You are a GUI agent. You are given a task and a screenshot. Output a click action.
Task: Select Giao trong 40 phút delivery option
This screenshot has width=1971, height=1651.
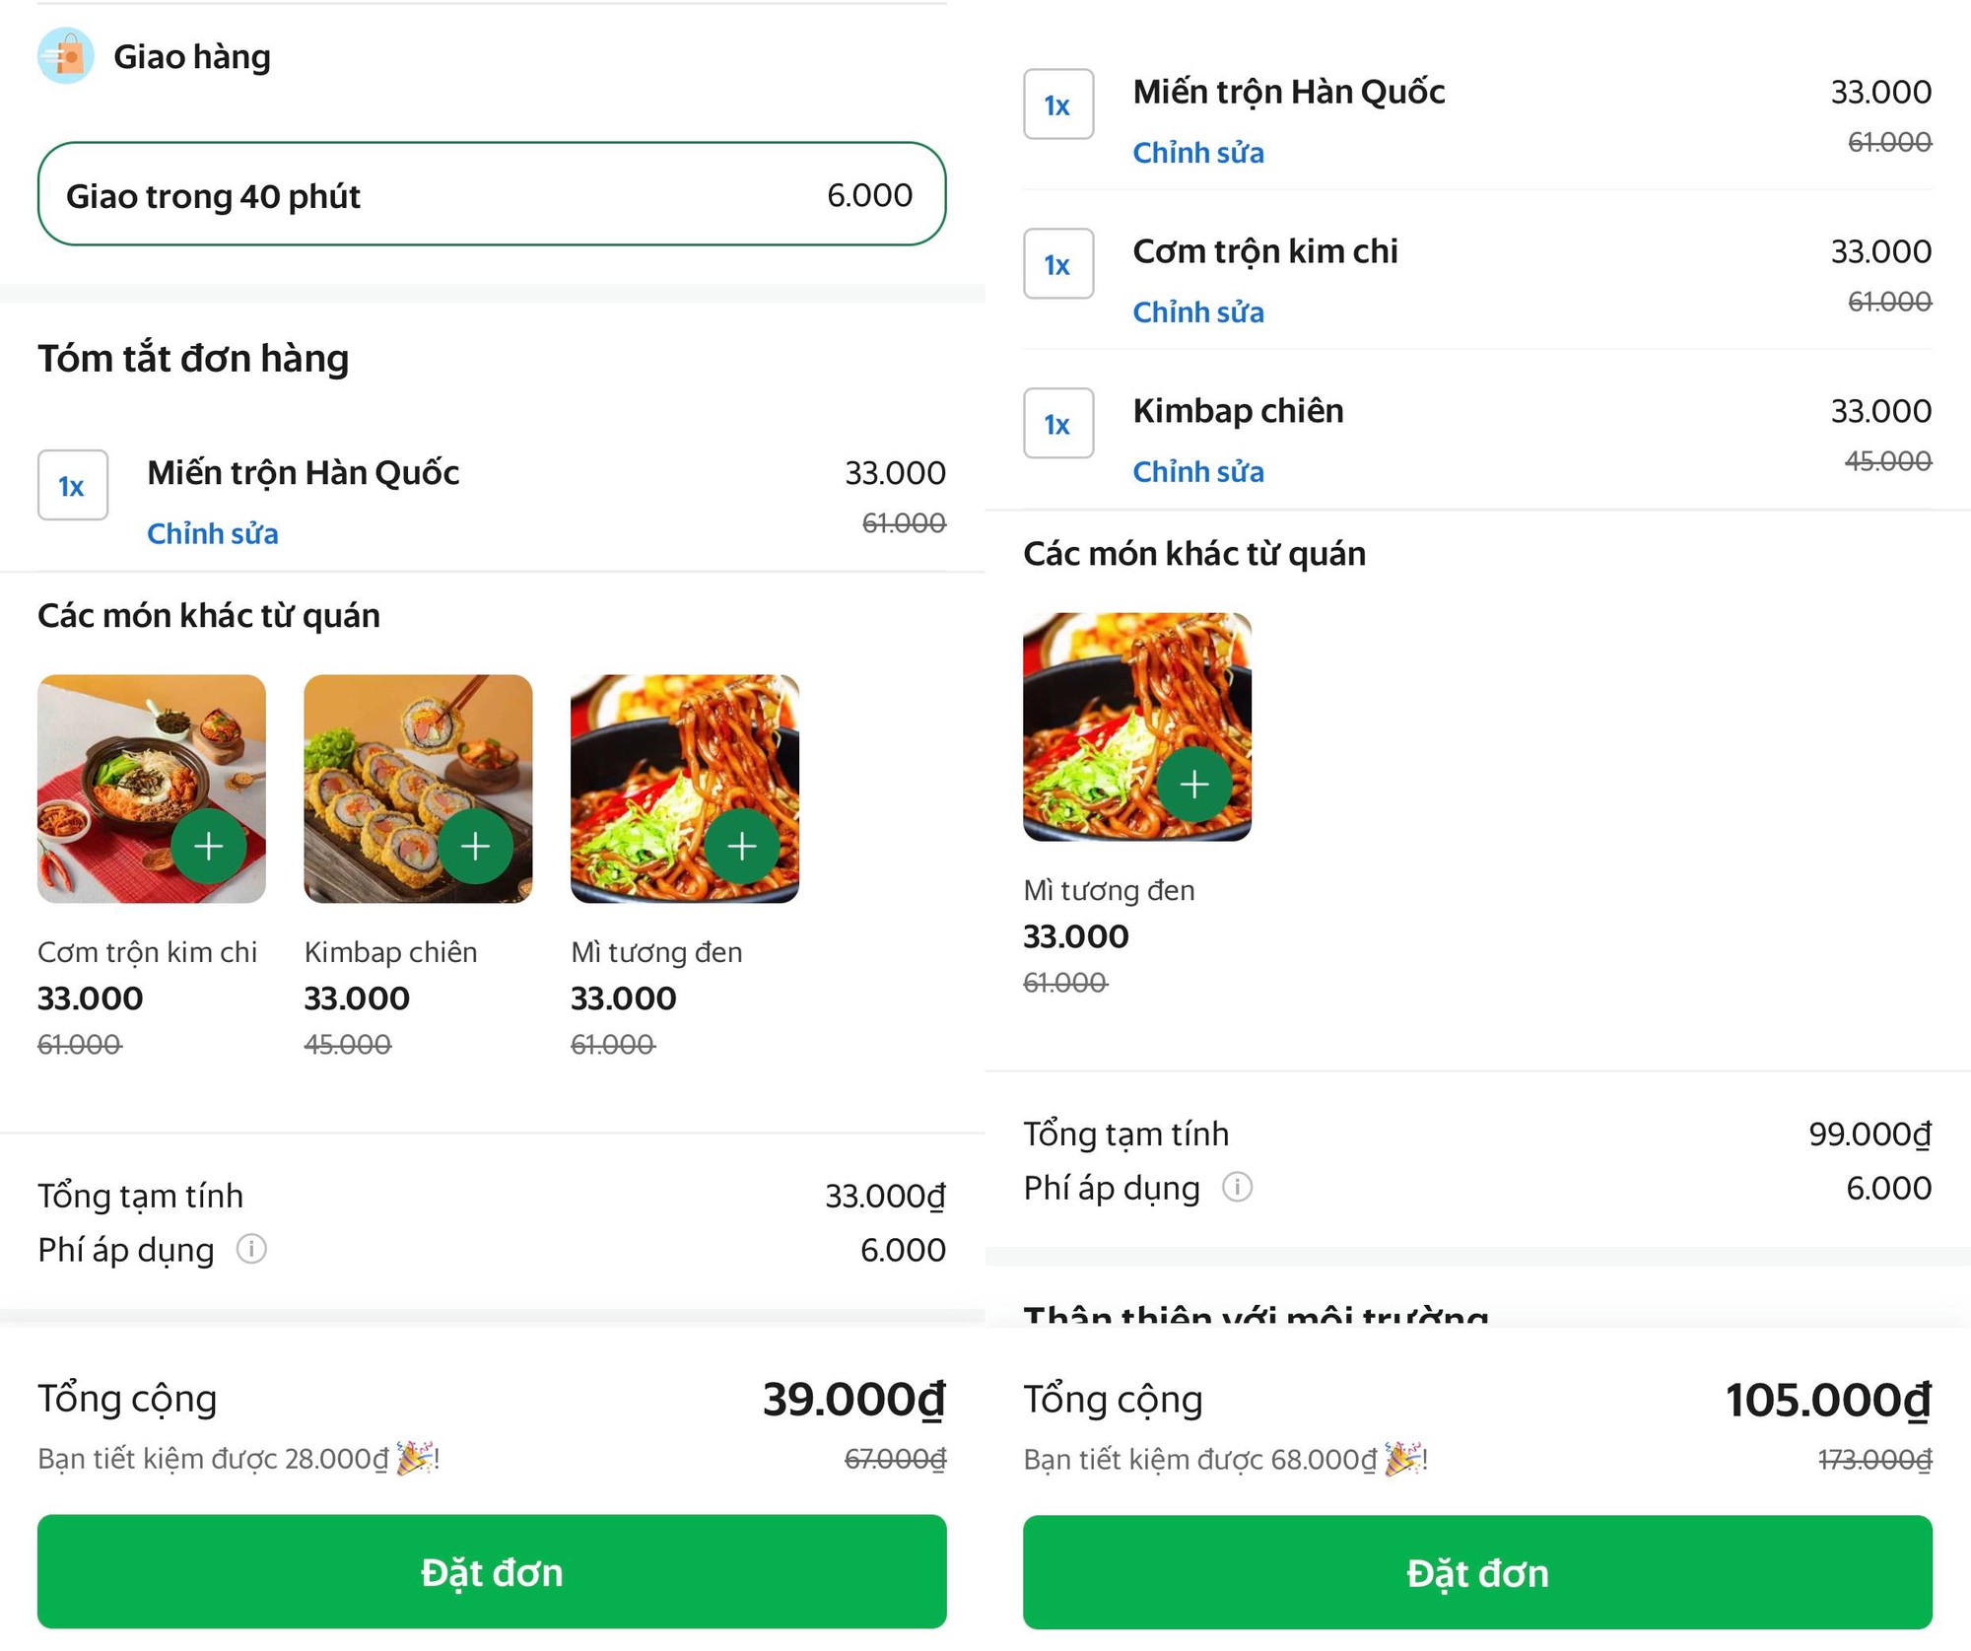click(x=492, y=194)
